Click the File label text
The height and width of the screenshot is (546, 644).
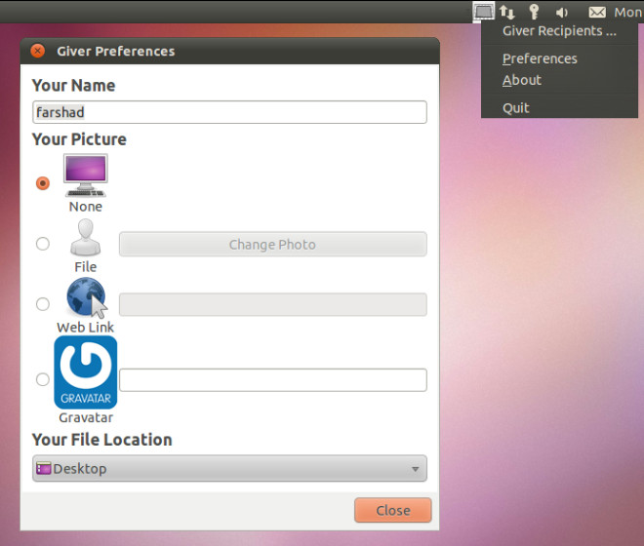[86, 267]
